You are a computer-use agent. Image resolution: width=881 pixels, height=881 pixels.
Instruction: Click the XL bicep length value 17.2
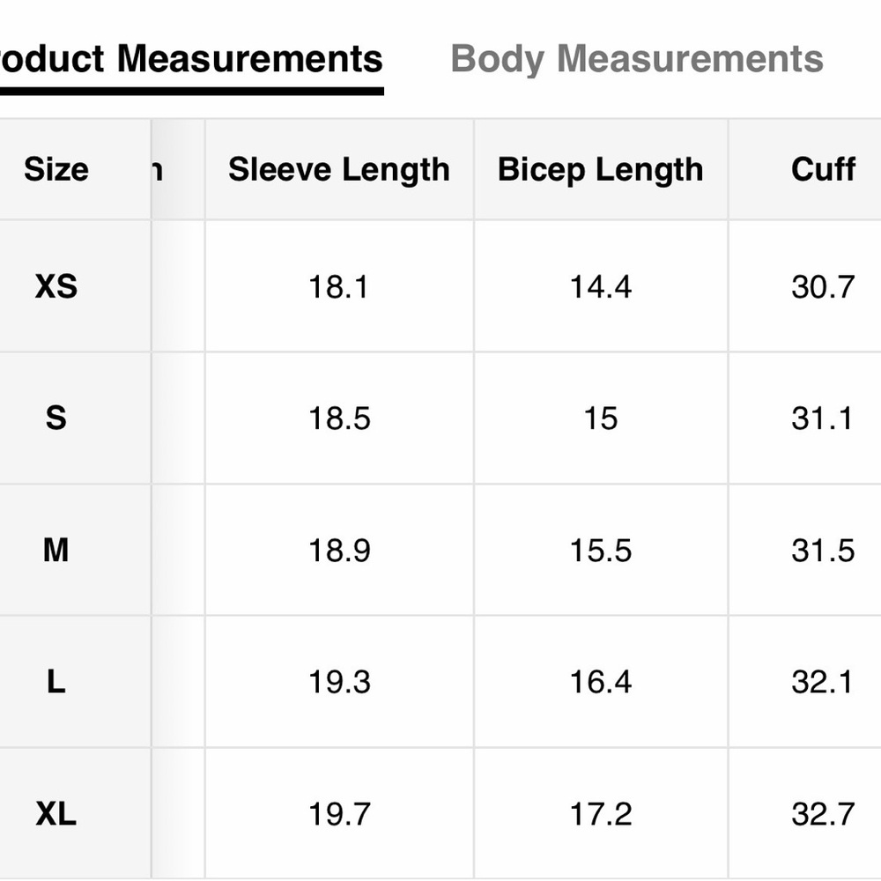pos(601,814)
